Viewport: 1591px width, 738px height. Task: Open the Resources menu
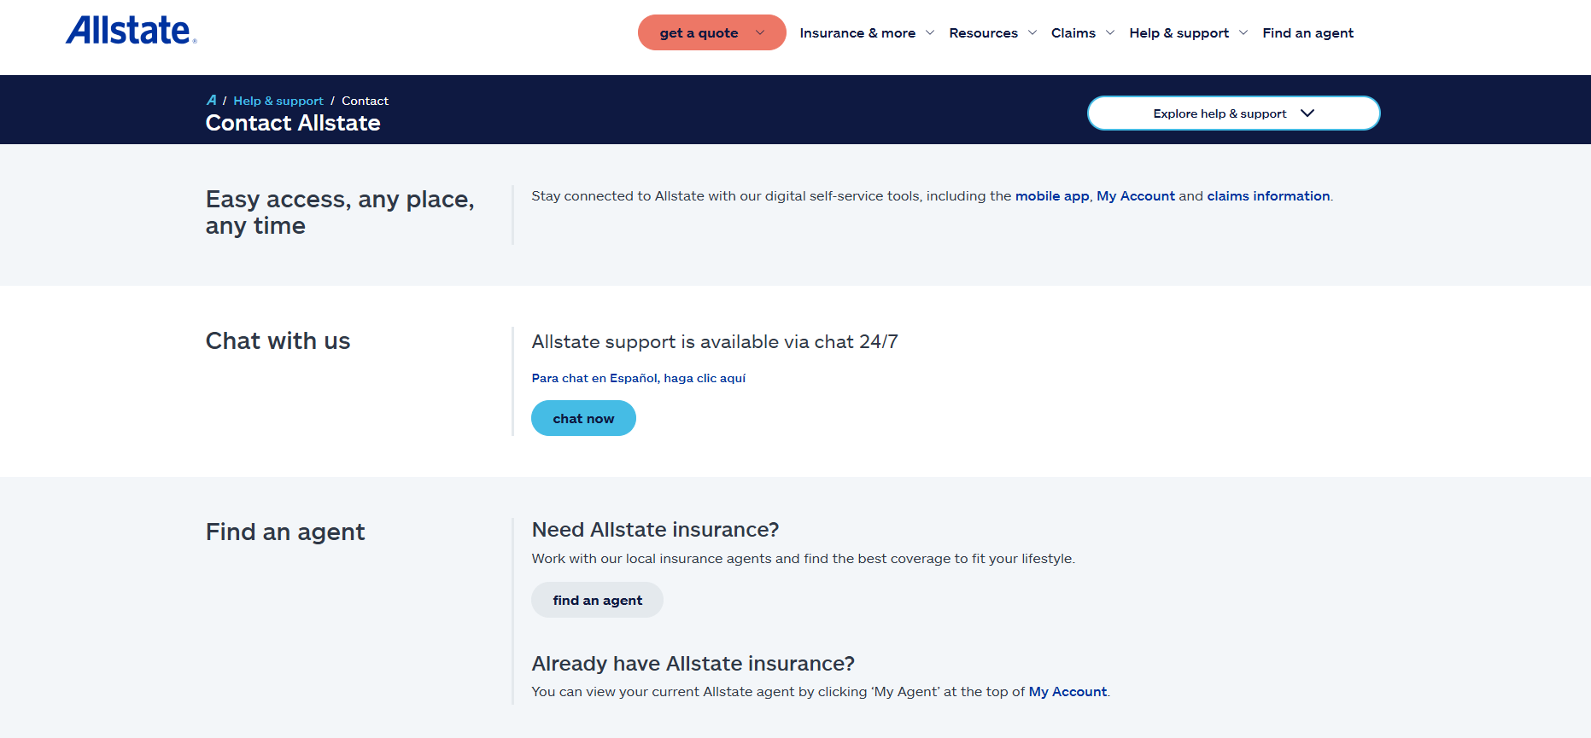[x=983, y=32]
